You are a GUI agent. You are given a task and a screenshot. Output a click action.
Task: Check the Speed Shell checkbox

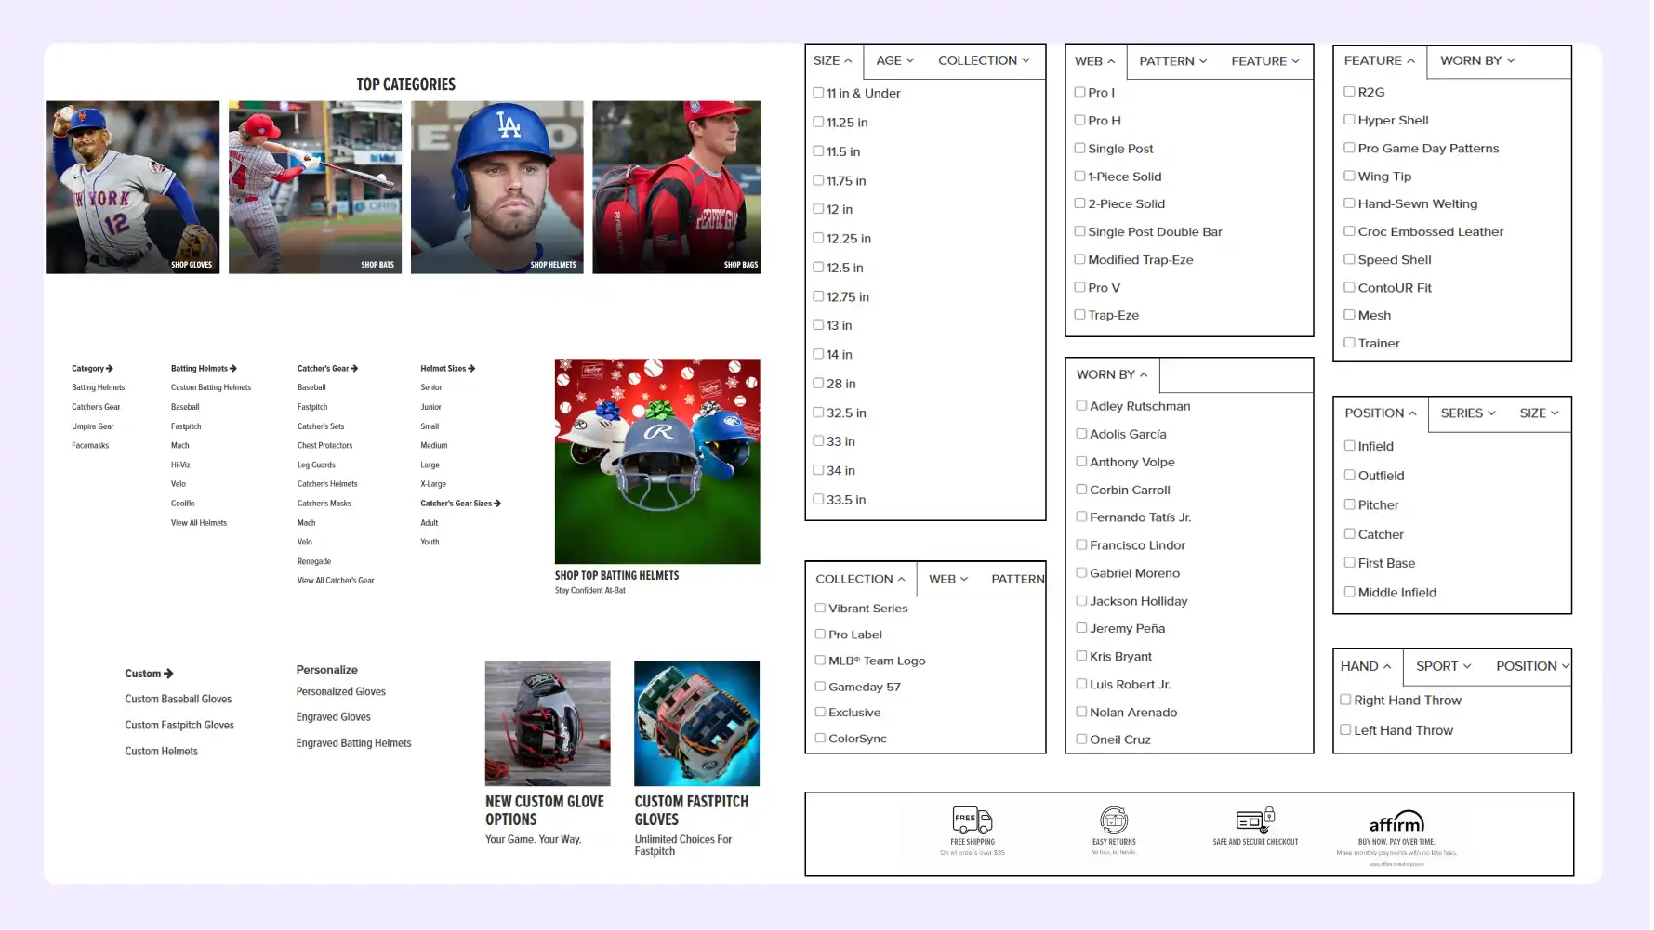1349,259
